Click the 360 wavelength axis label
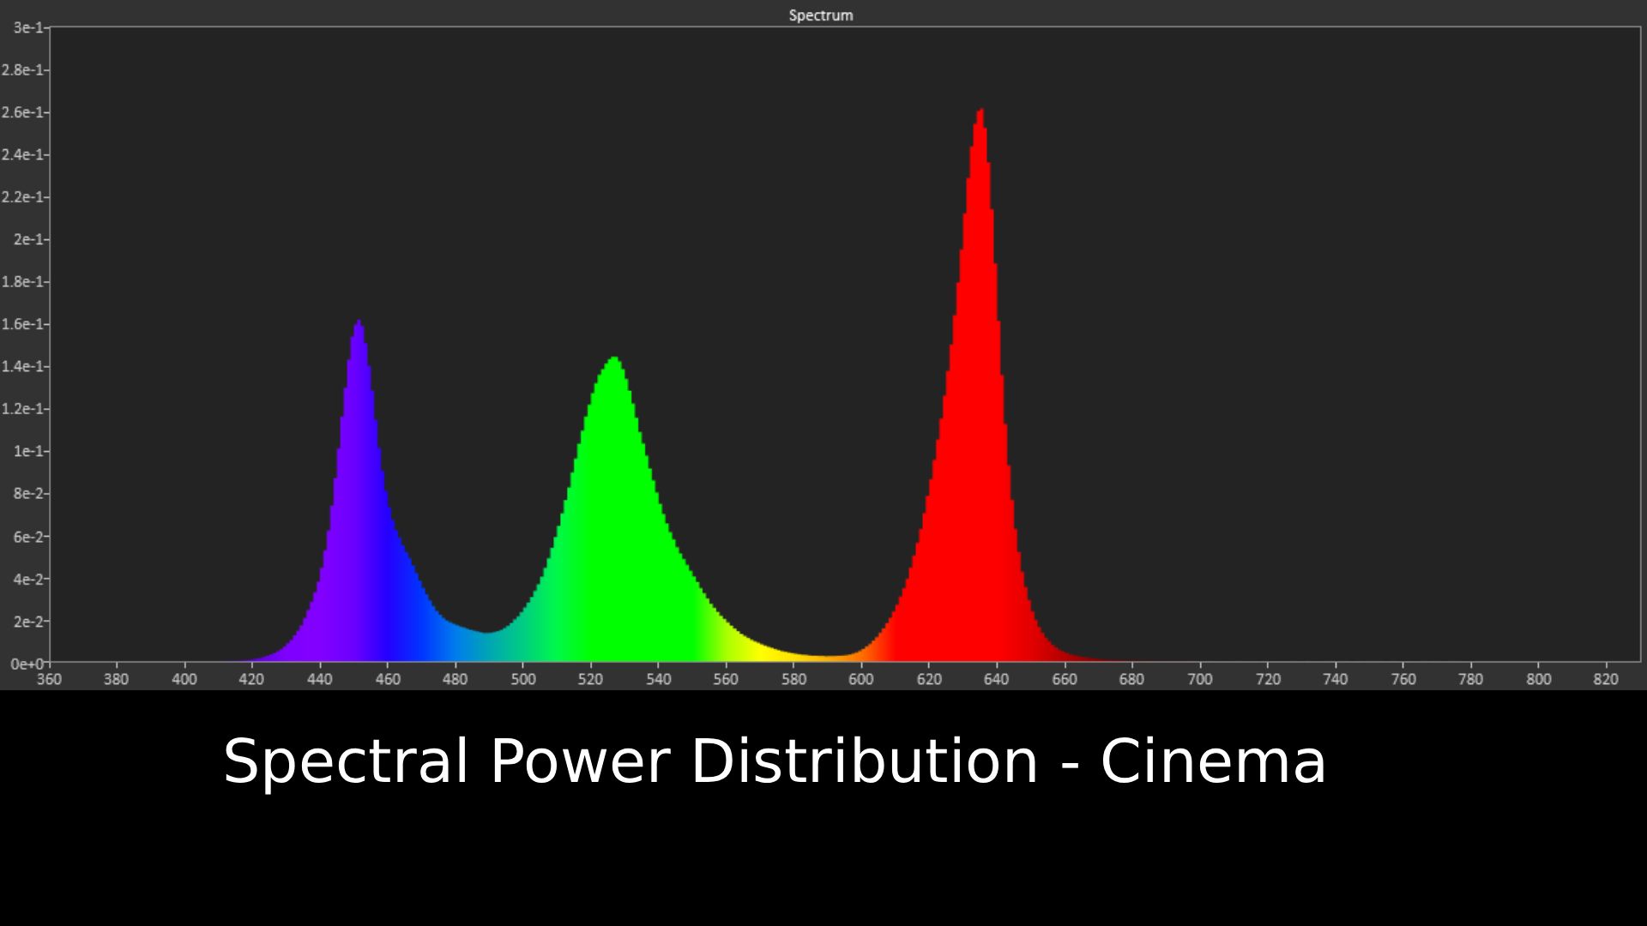This screenshot has height=926, width=1647. tap(49, 679)
